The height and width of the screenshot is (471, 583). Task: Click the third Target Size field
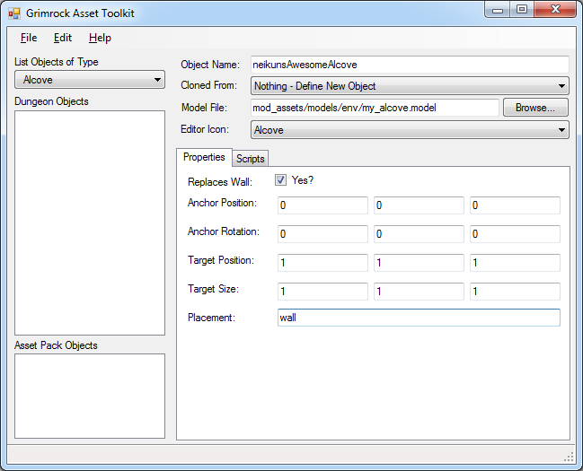515,292
